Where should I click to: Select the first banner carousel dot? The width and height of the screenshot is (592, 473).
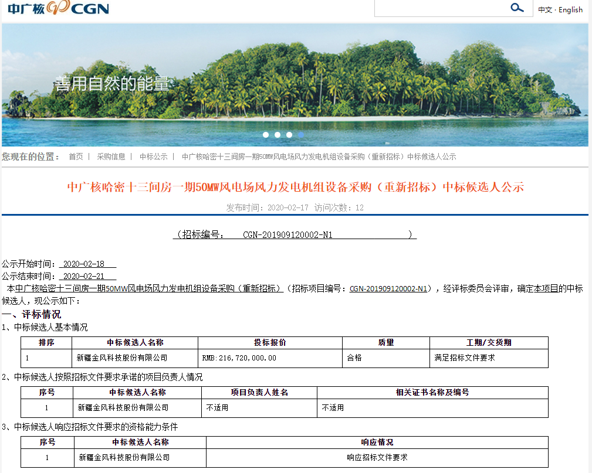(266, 135)
